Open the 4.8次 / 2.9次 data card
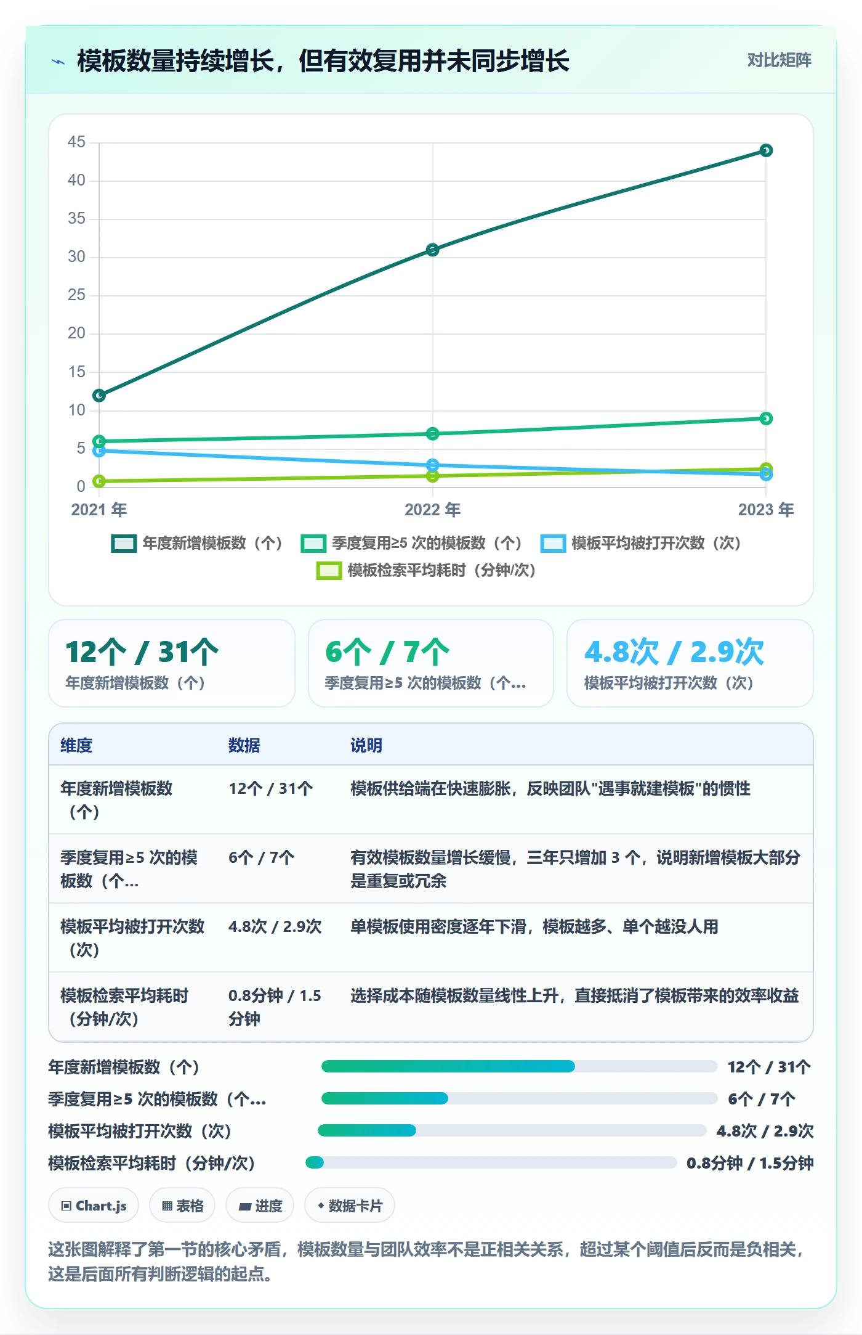The height and width of the screenshot is (1335, 862). (x=690, y=663)
